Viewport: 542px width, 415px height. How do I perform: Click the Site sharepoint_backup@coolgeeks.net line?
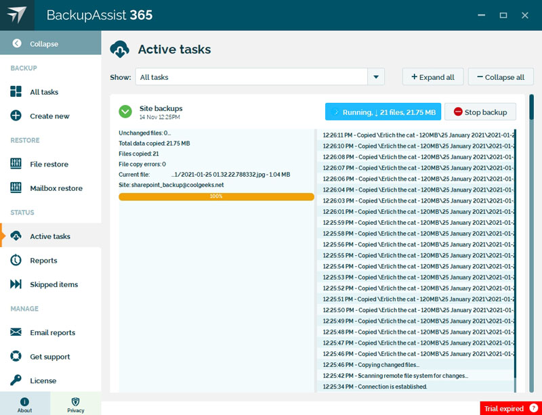[x=171, y=185]
